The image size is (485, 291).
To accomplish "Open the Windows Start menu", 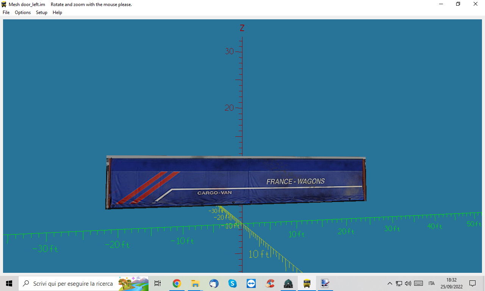I will [9, 283].
